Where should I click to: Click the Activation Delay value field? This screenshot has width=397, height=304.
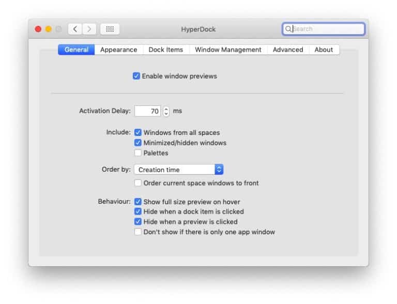click(148, 111)
